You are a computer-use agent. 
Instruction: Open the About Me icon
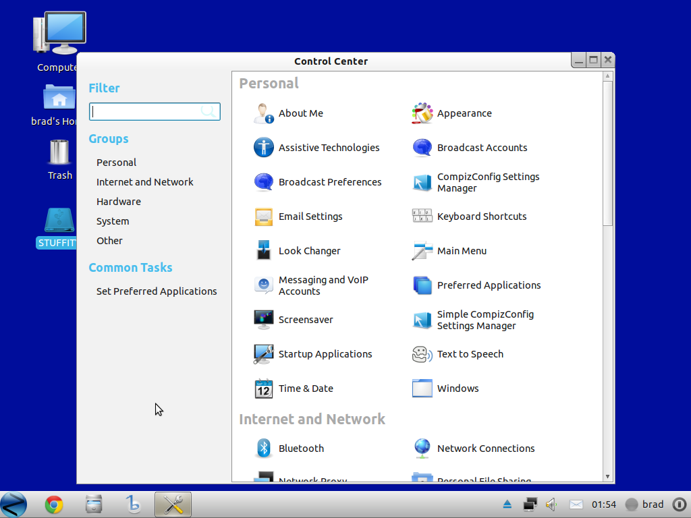(x=264, y=113)
